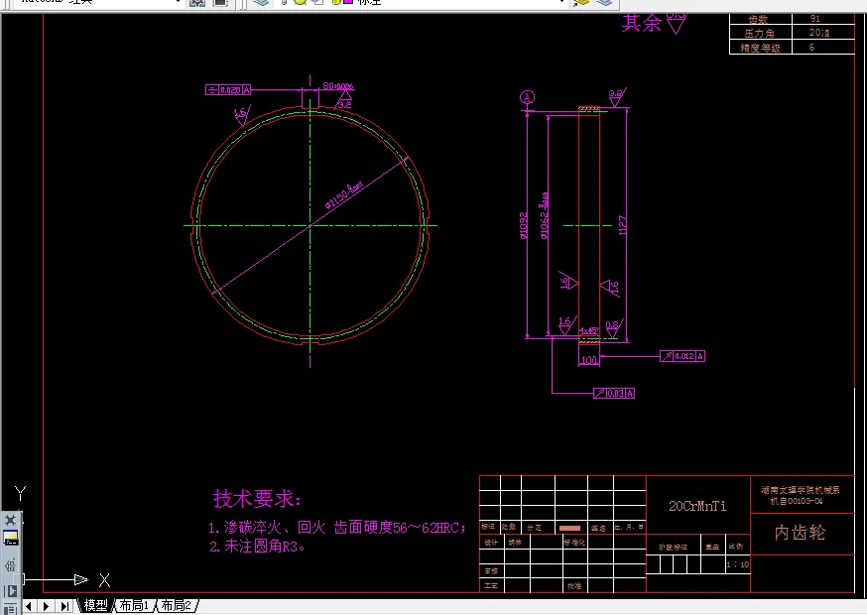This screenshot has height=615, width=867.
Task: Open the 布局1 layout tab
Action: [x=134, y=606]
